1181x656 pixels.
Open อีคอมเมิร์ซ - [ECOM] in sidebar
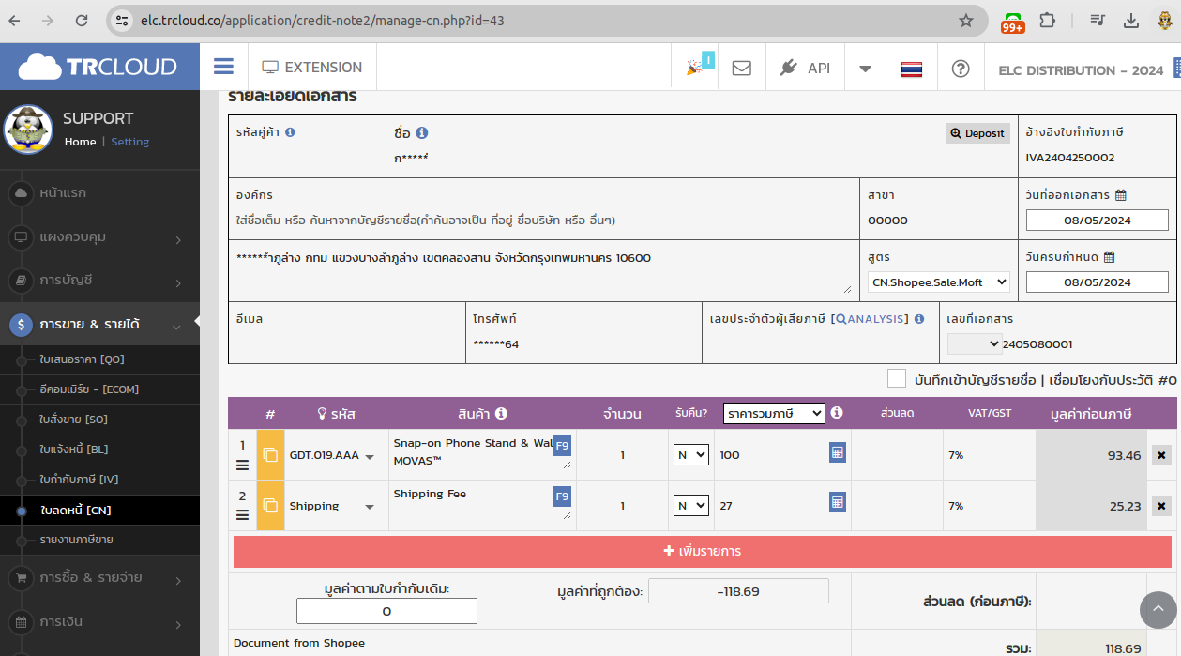point(89,389)
